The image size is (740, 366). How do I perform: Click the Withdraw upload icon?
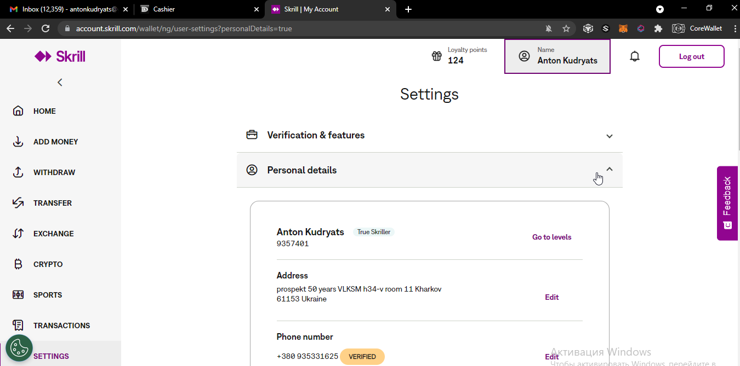(18, 172)
